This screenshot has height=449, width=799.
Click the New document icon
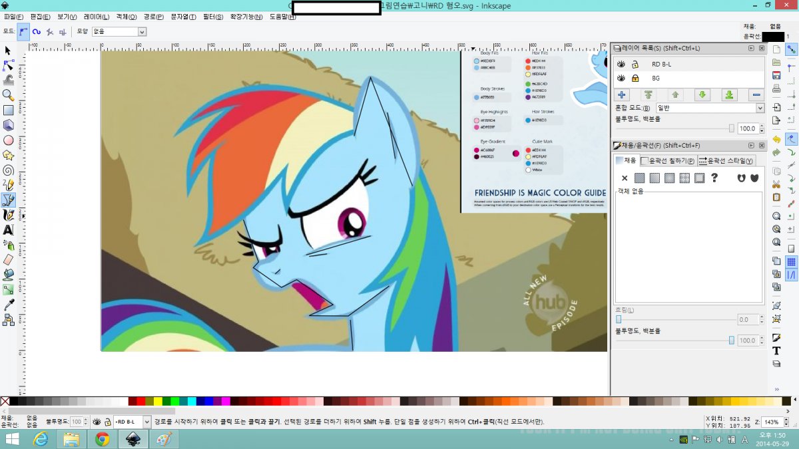click(x=776, y=50)
